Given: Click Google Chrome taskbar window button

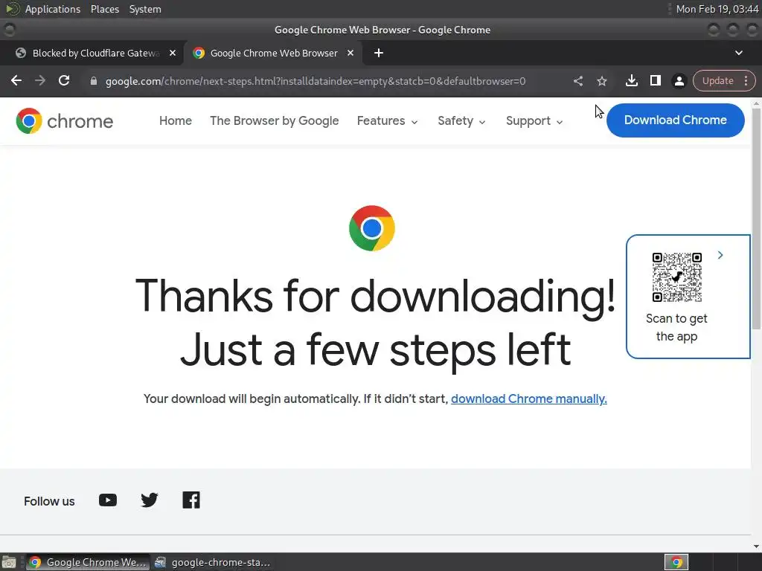Looking at the screenshot, I should tap(88, 562).
